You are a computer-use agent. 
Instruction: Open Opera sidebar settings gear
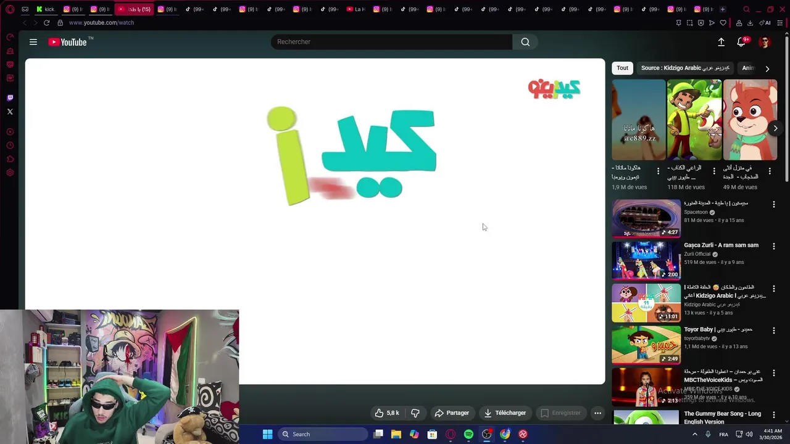(x=10, y=173)
